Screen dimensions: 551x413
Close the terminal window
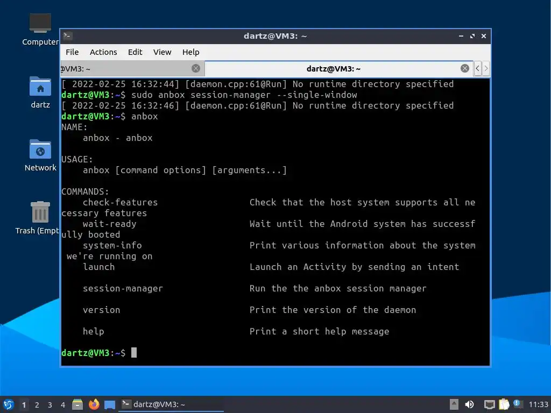pos(484,36)
